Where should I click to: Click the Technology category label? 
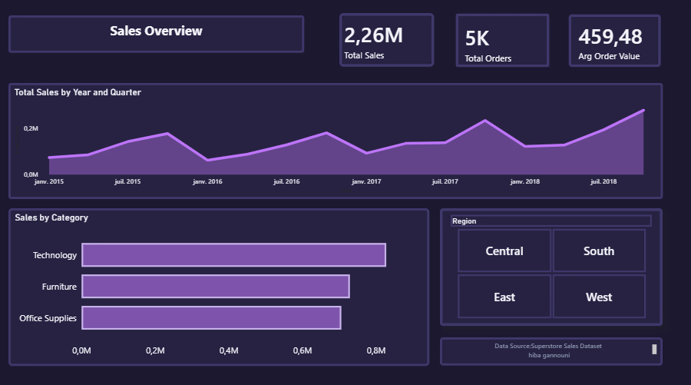pyautogui.click(x=55, y=255)
